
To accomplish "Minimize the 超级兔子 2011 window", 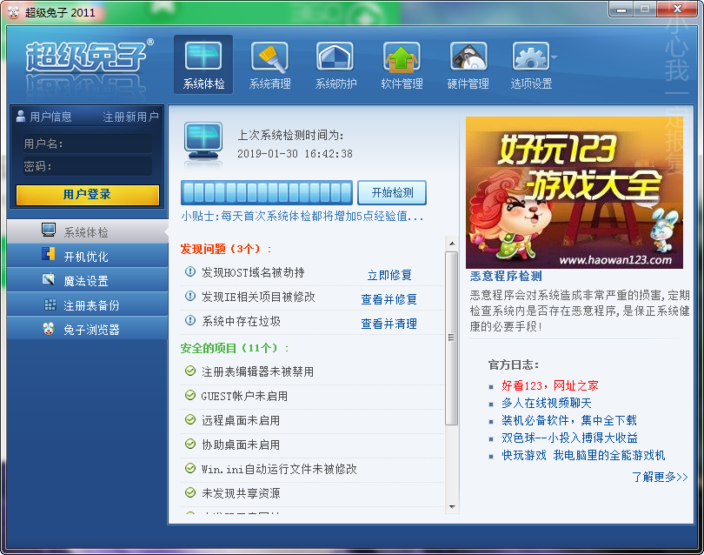I will [621, 10].
